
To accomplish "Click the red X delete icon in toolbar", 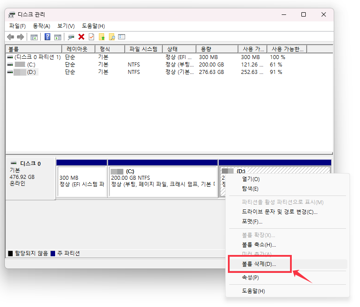I will point(80,36).
